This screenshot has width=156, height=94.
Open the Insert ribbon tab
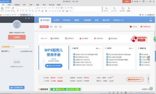point(10,5)
